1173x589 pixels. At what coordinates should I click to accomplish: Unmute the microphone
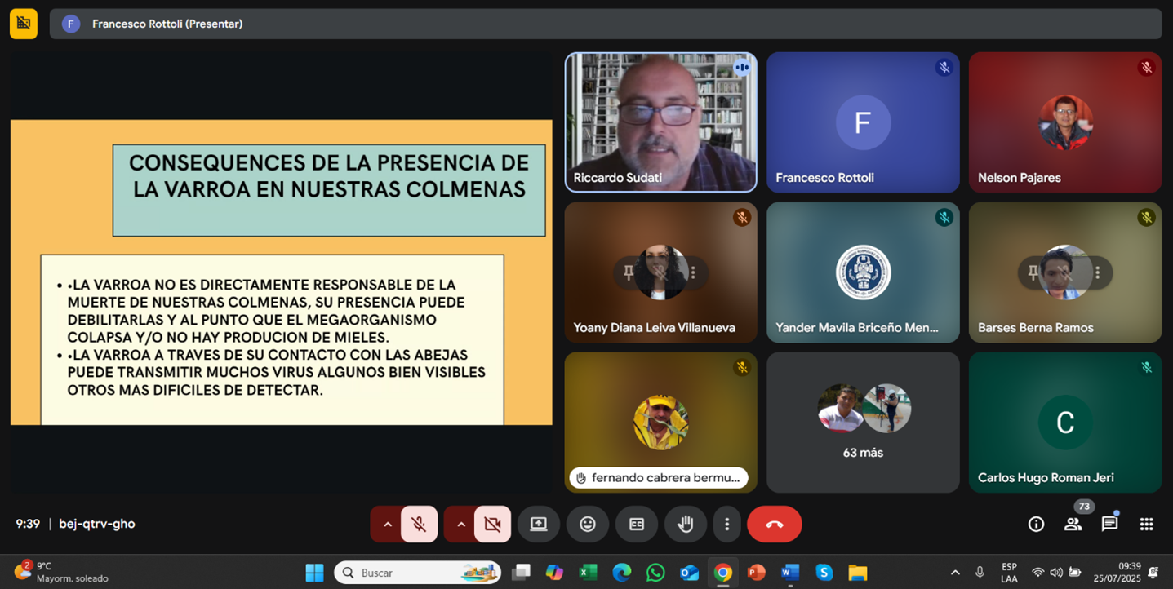click(419, 524)
